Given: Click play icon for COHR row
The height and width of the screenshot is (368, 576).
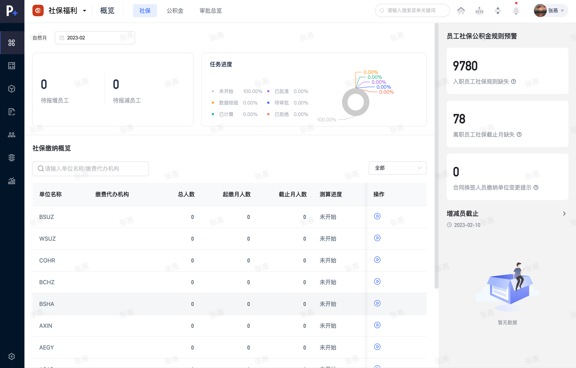Looking at the screenshot, I should coord(377,260).
